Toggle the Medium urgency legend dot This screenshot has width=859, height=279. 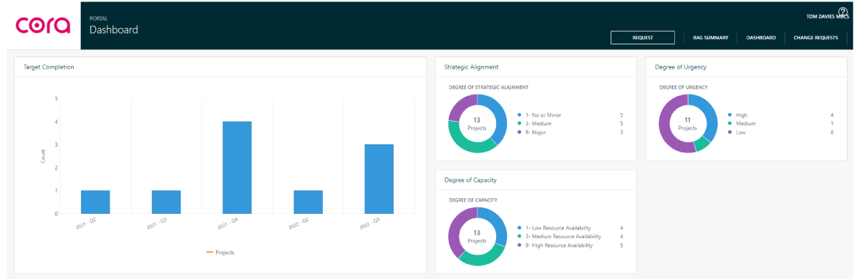(x=729, y=124)
